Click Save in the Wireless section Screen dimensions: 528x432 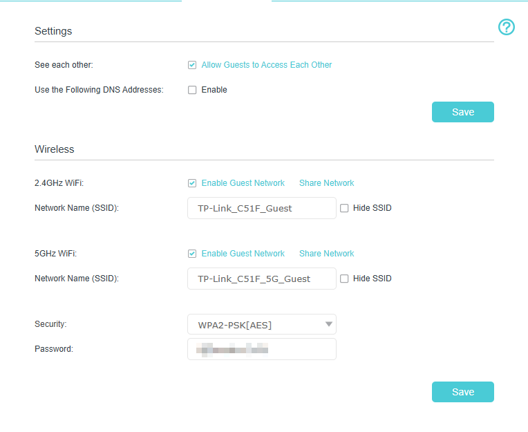point(462,392)
